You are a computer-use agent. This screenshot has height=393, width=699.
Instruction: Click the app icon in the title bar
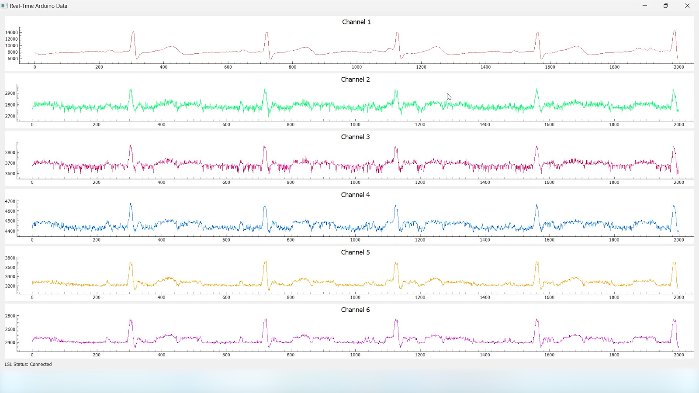(x=4, y=6)
